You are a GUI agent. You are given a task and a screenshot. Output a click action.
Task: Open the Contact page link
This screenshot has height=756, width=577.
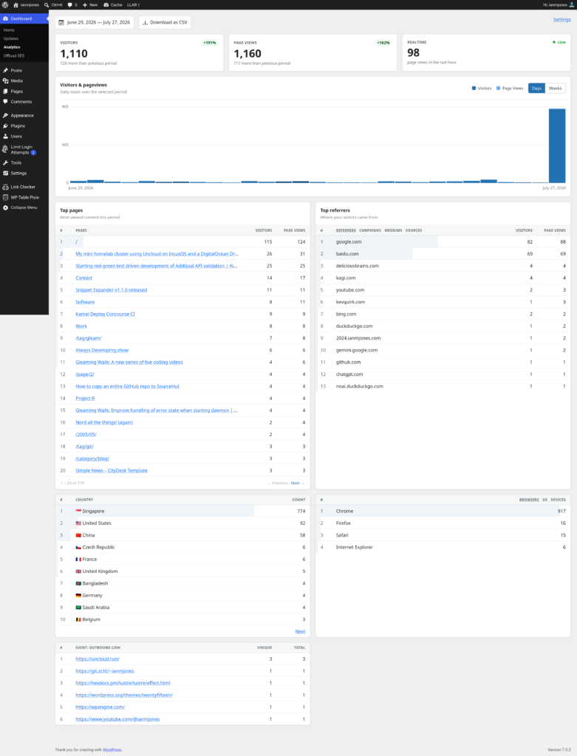click(x=83, y=278)
